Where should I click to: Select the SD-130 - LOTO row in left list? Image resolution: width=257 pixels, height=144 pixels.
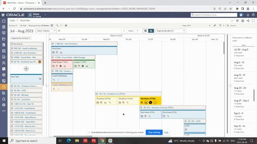click(26, 90)
